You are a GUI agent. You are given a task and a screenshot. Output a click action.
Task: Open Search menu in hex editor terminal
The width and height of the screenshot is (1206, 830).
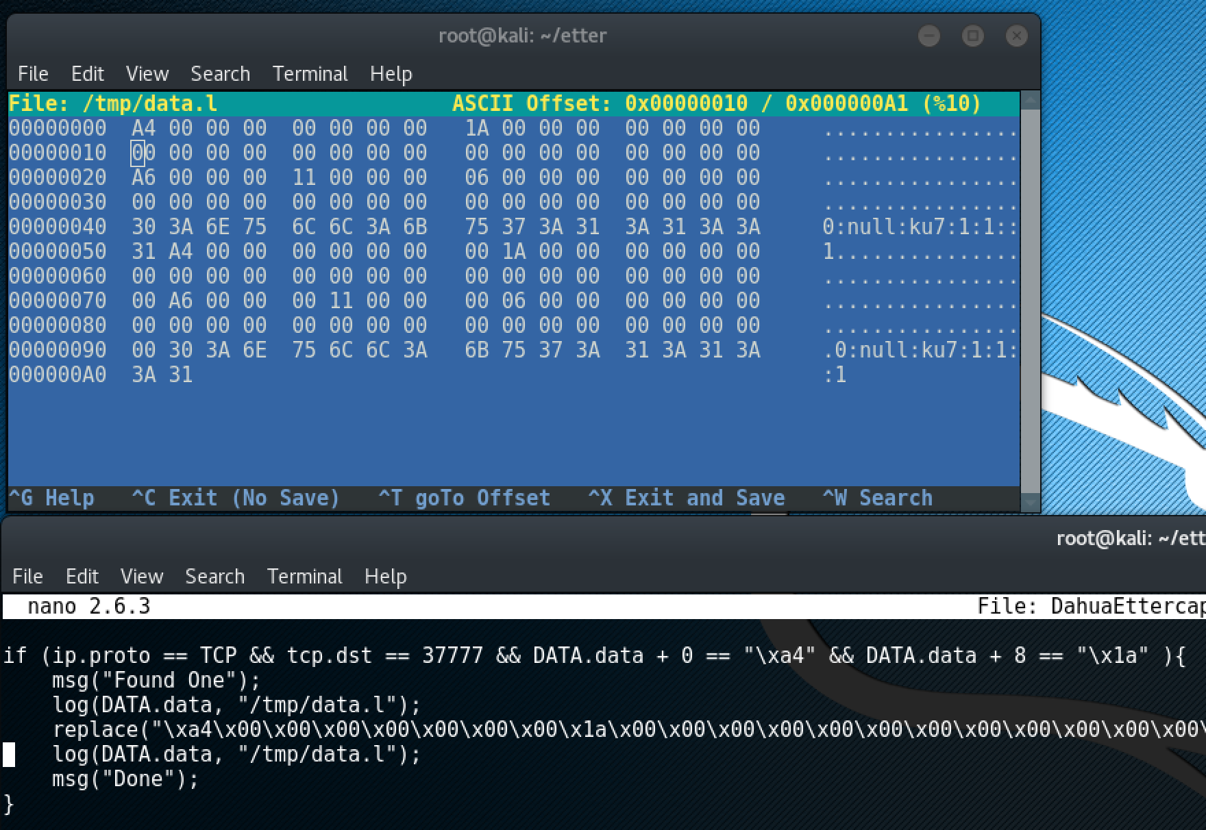(220, 73)
